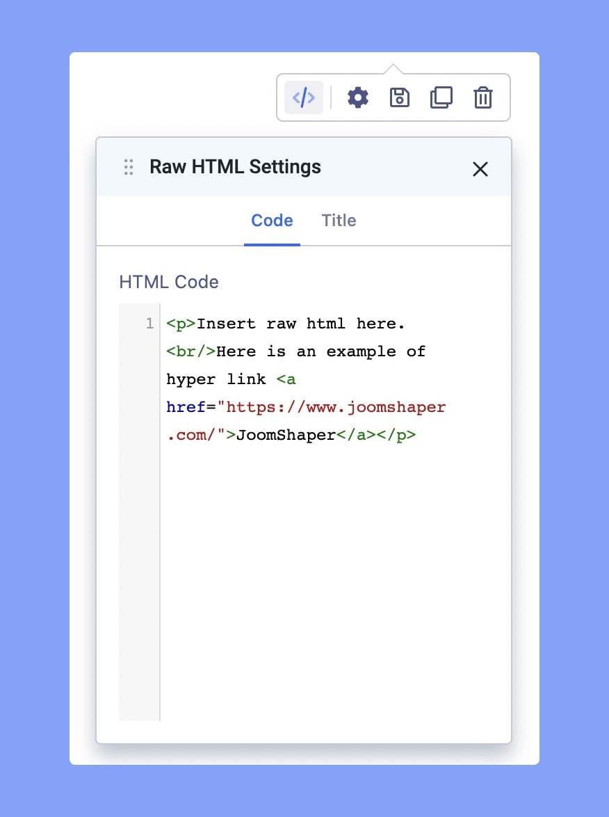Image resolution: width=609 pixels, height=817 pixels.
Task: Switch to the Title tab
Action: pos(339,221)
